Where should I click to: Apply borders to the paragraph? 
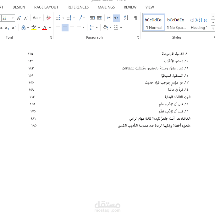pos(116,28)
